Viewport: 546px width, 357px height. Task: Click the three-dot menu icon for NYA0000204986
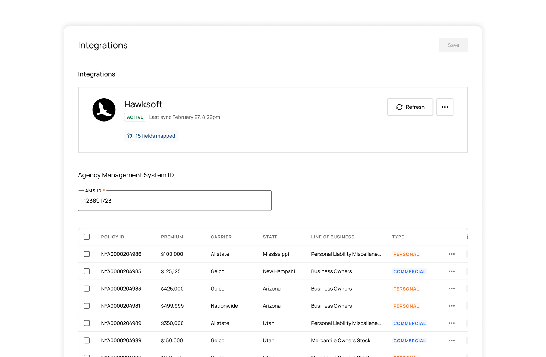(x=452, y=254)
